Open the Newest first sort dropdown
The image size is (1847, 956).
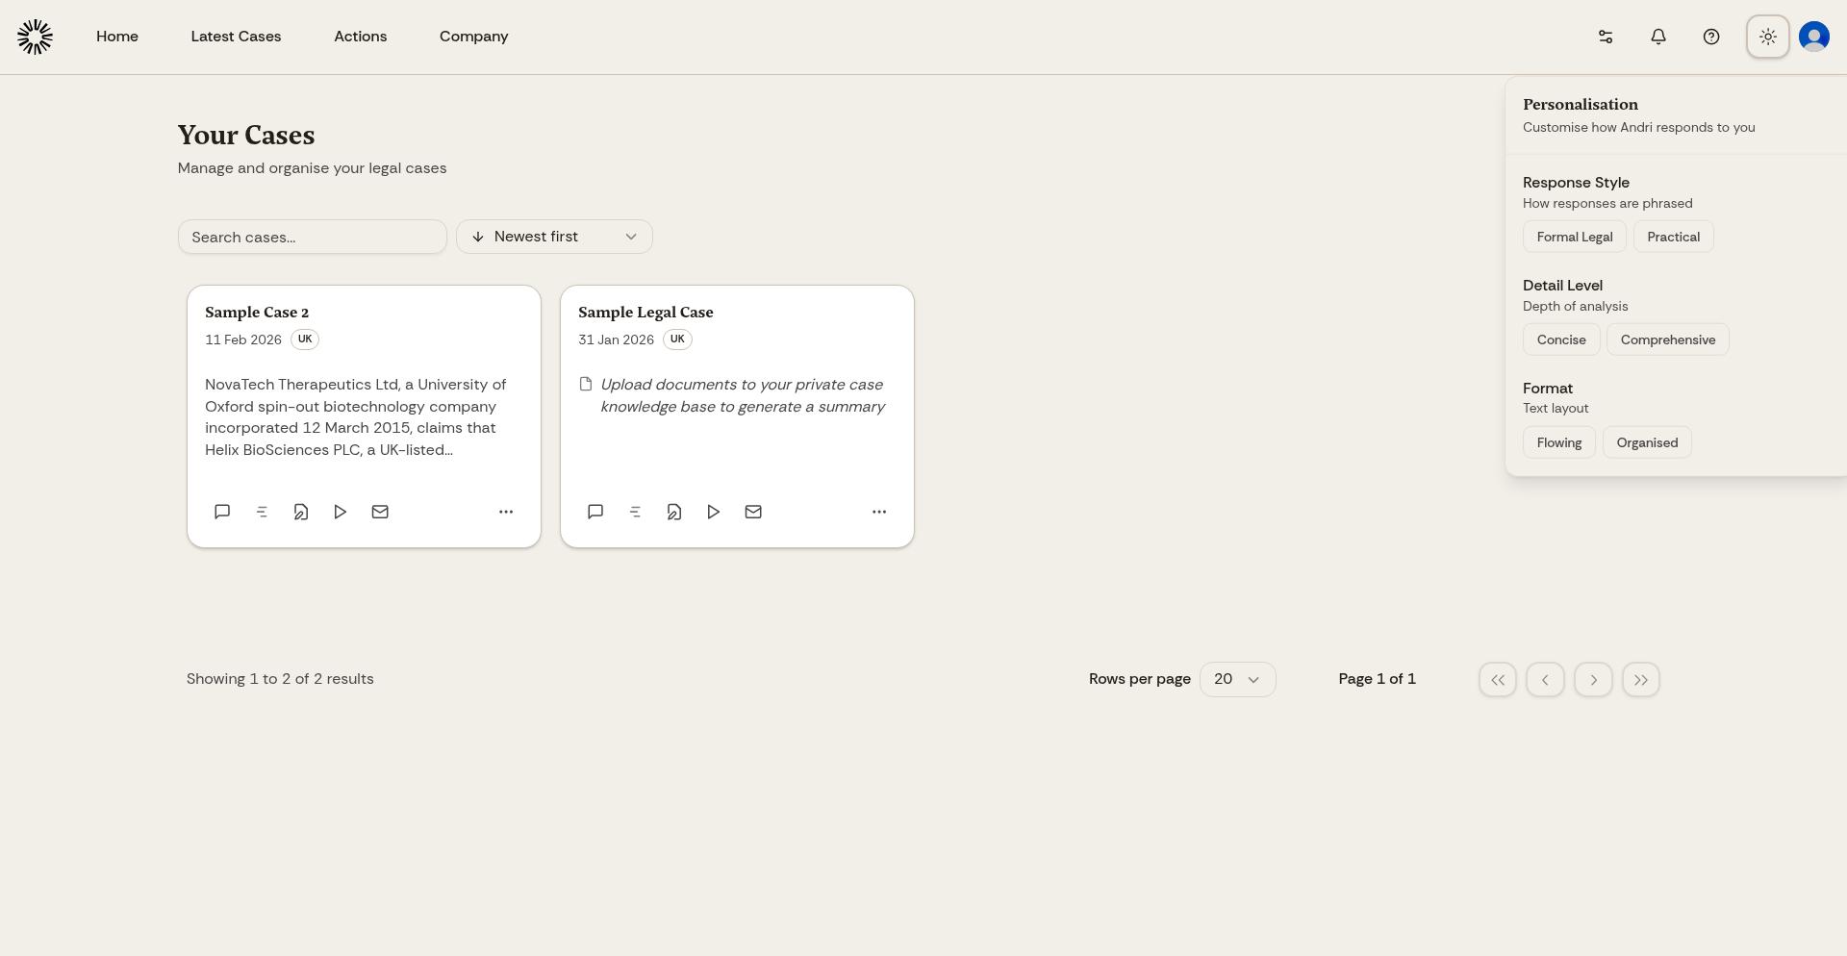point(554,237)
